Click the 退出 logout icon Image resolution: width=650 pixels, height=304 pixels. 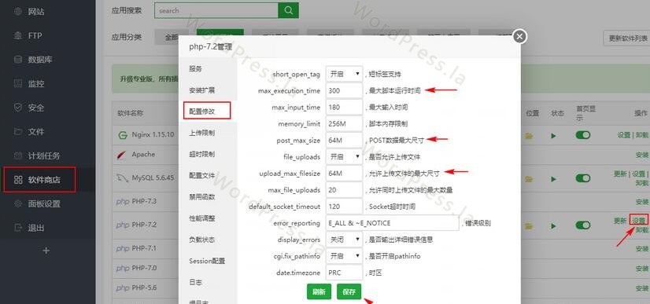coord(18,228)
